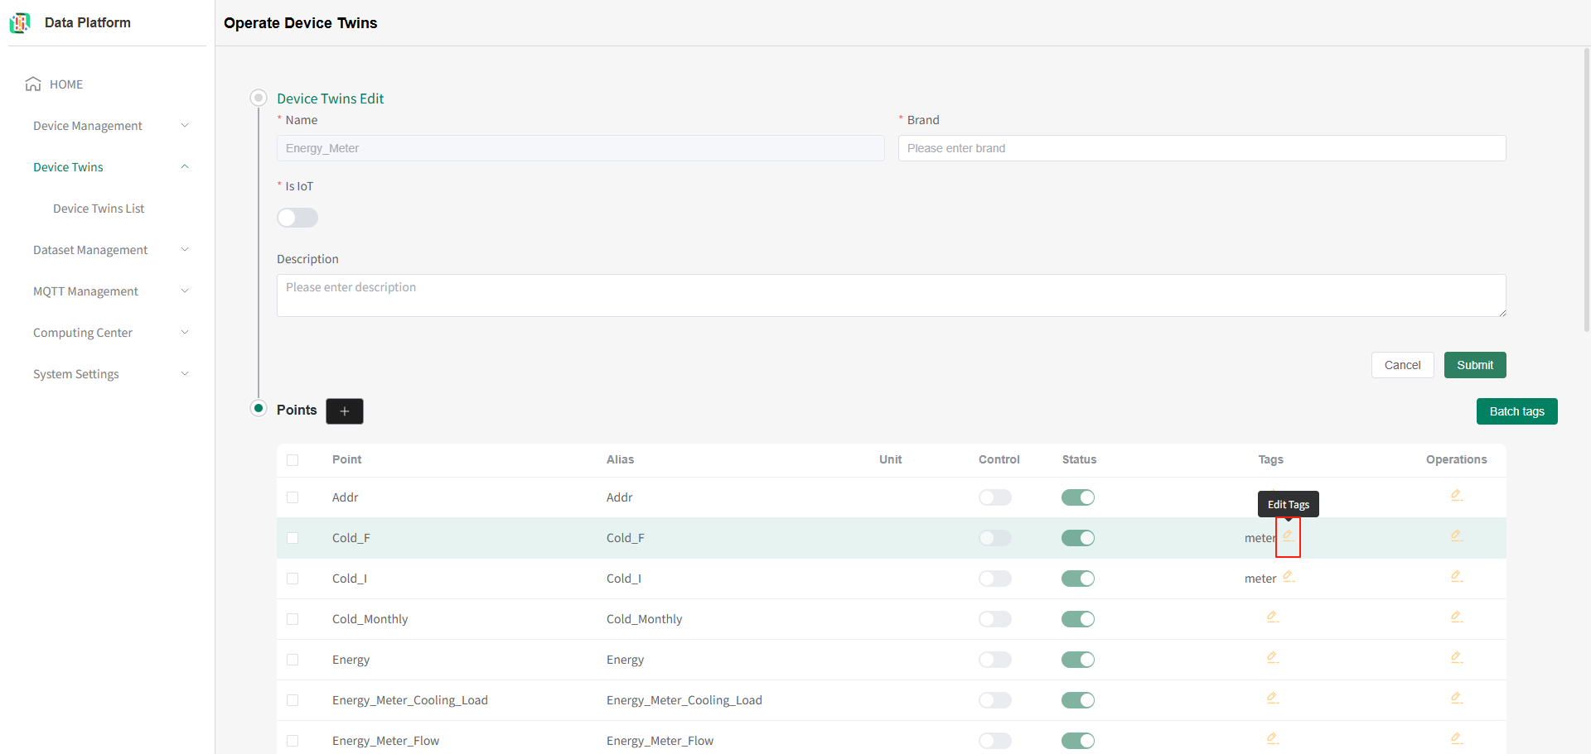
Task: Click into the Brand input field
Action: [x=1202, y=148]
